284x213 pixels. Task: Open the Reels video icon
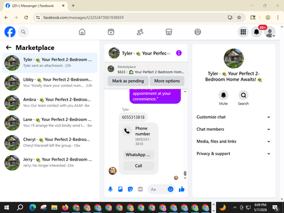pyautogui.click(x=111, y=32)
